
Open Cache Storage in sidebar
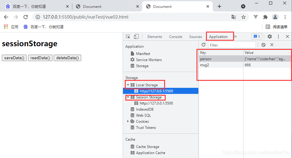pyautogui.click(x=147, y=147)
